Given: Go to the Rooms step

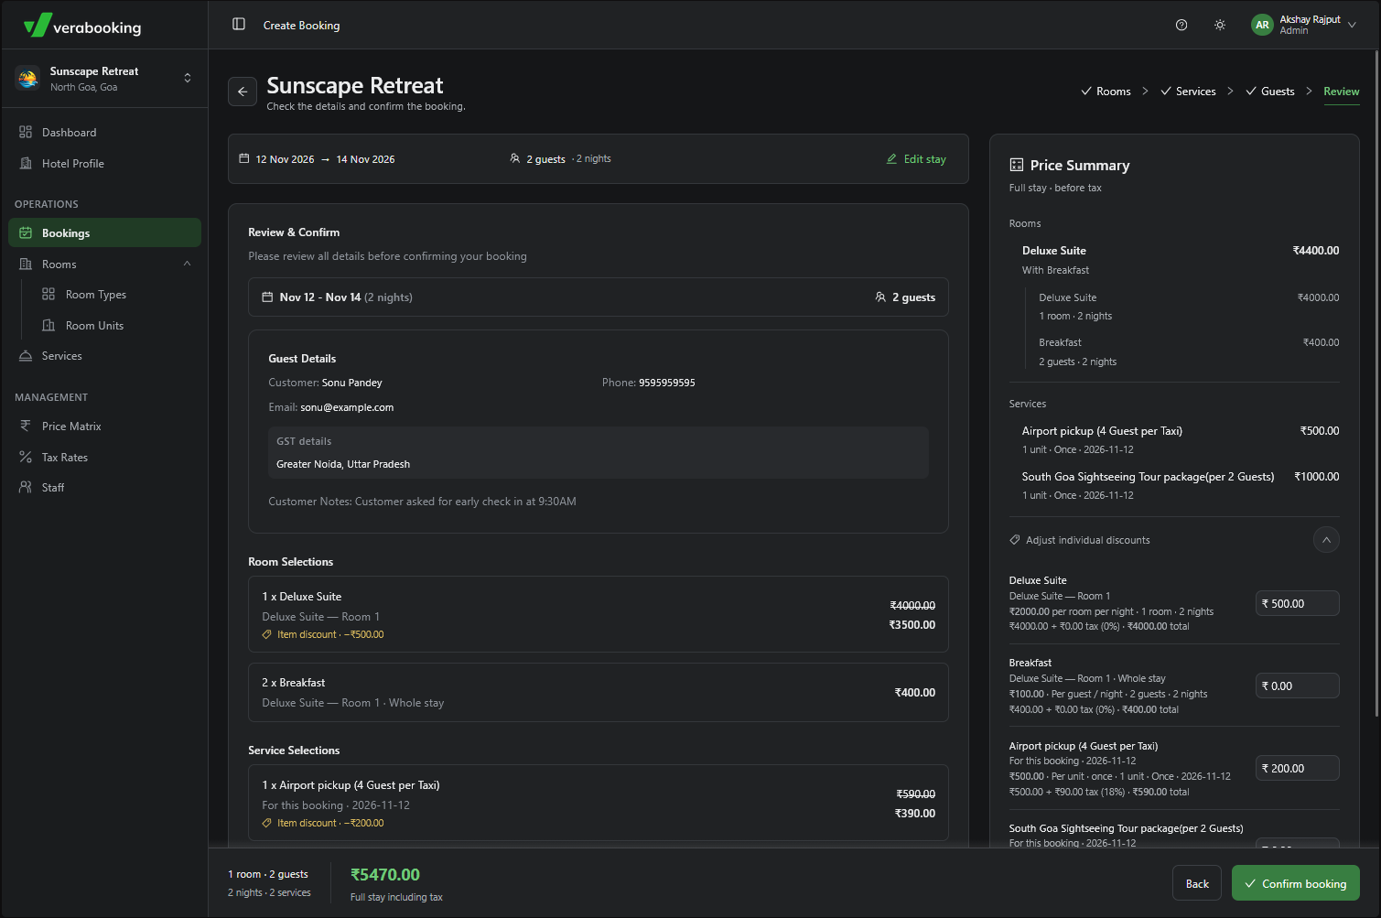Looking at the screenshot, I should [1105, 92].
